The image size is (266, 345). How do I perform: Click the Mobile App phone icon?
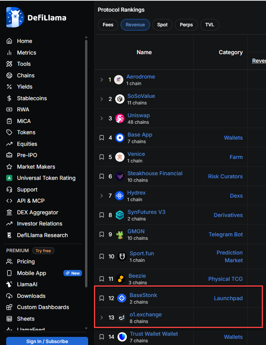[x=9, y=273]
